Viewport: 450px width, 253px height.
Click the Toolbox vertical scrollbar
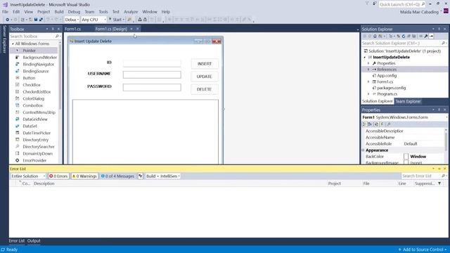(x=60, y=76)
